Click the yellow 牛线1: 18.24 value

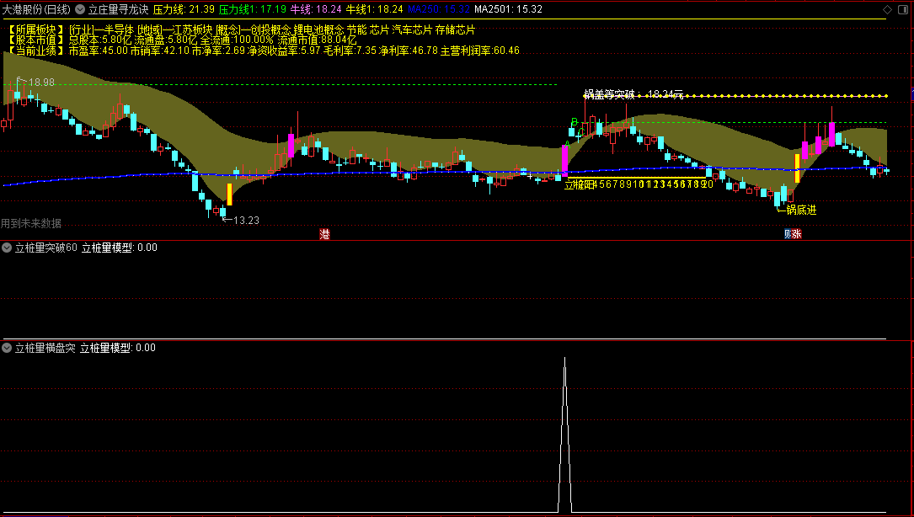[374, 9]
